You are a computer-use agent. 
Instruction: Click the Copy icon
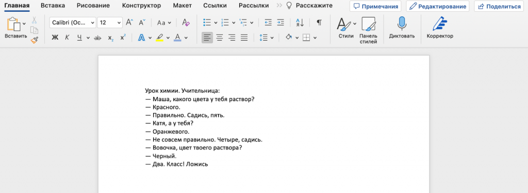35,30
